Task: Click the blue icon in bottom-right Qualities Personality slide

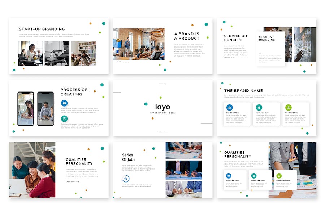Action: click(229, 176)
